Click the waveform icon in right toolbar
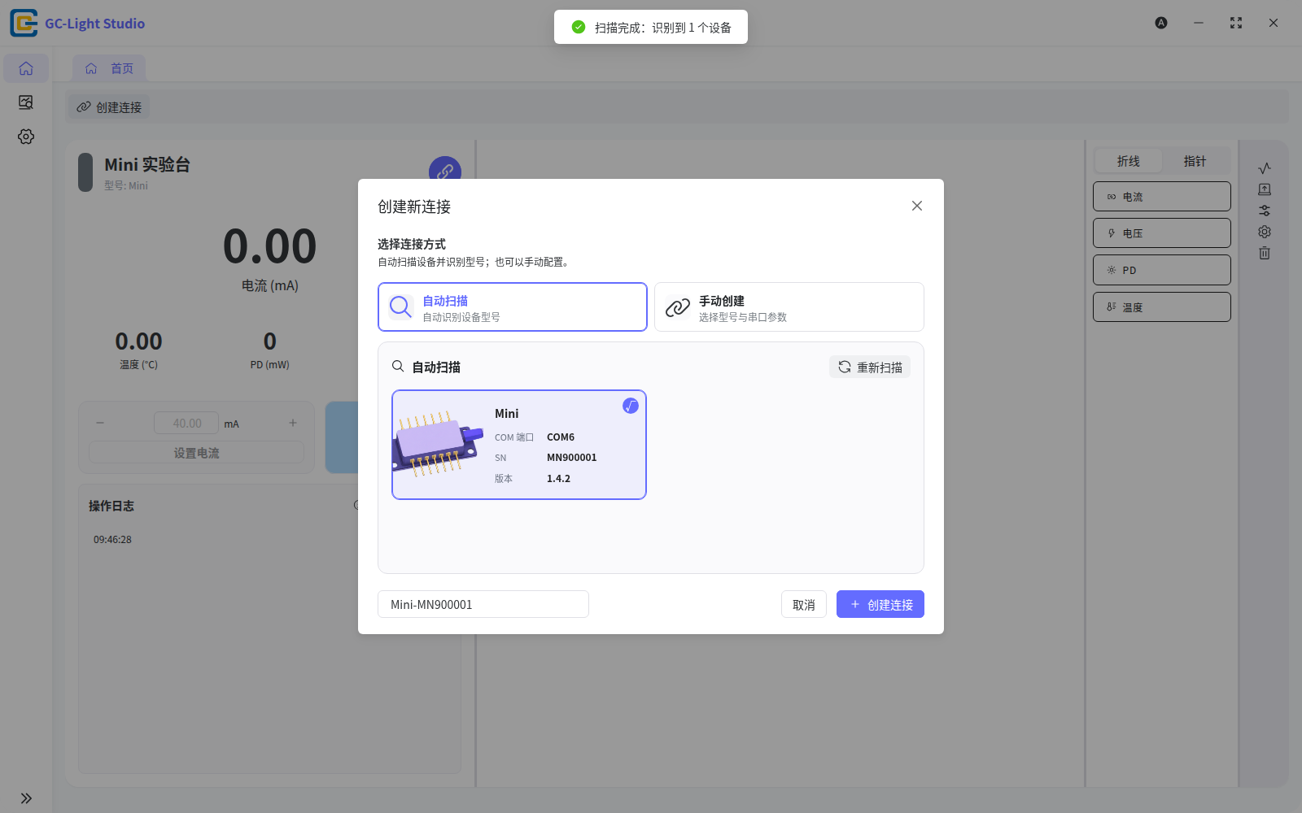 (x=1265, y=168)
